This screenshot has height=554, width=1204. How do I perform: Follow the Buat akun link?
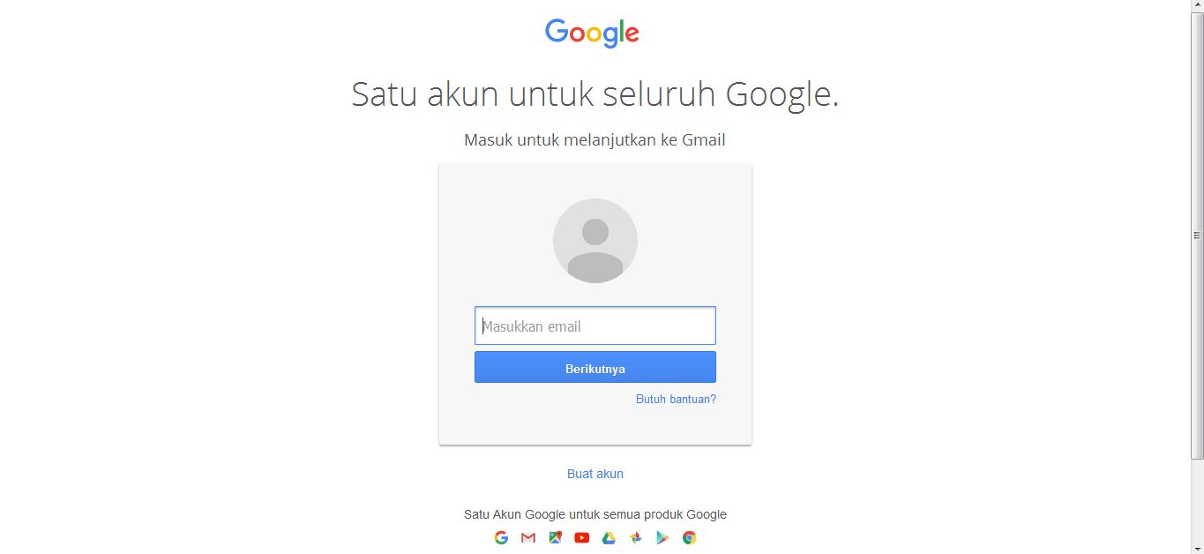[x=595, y=474]
